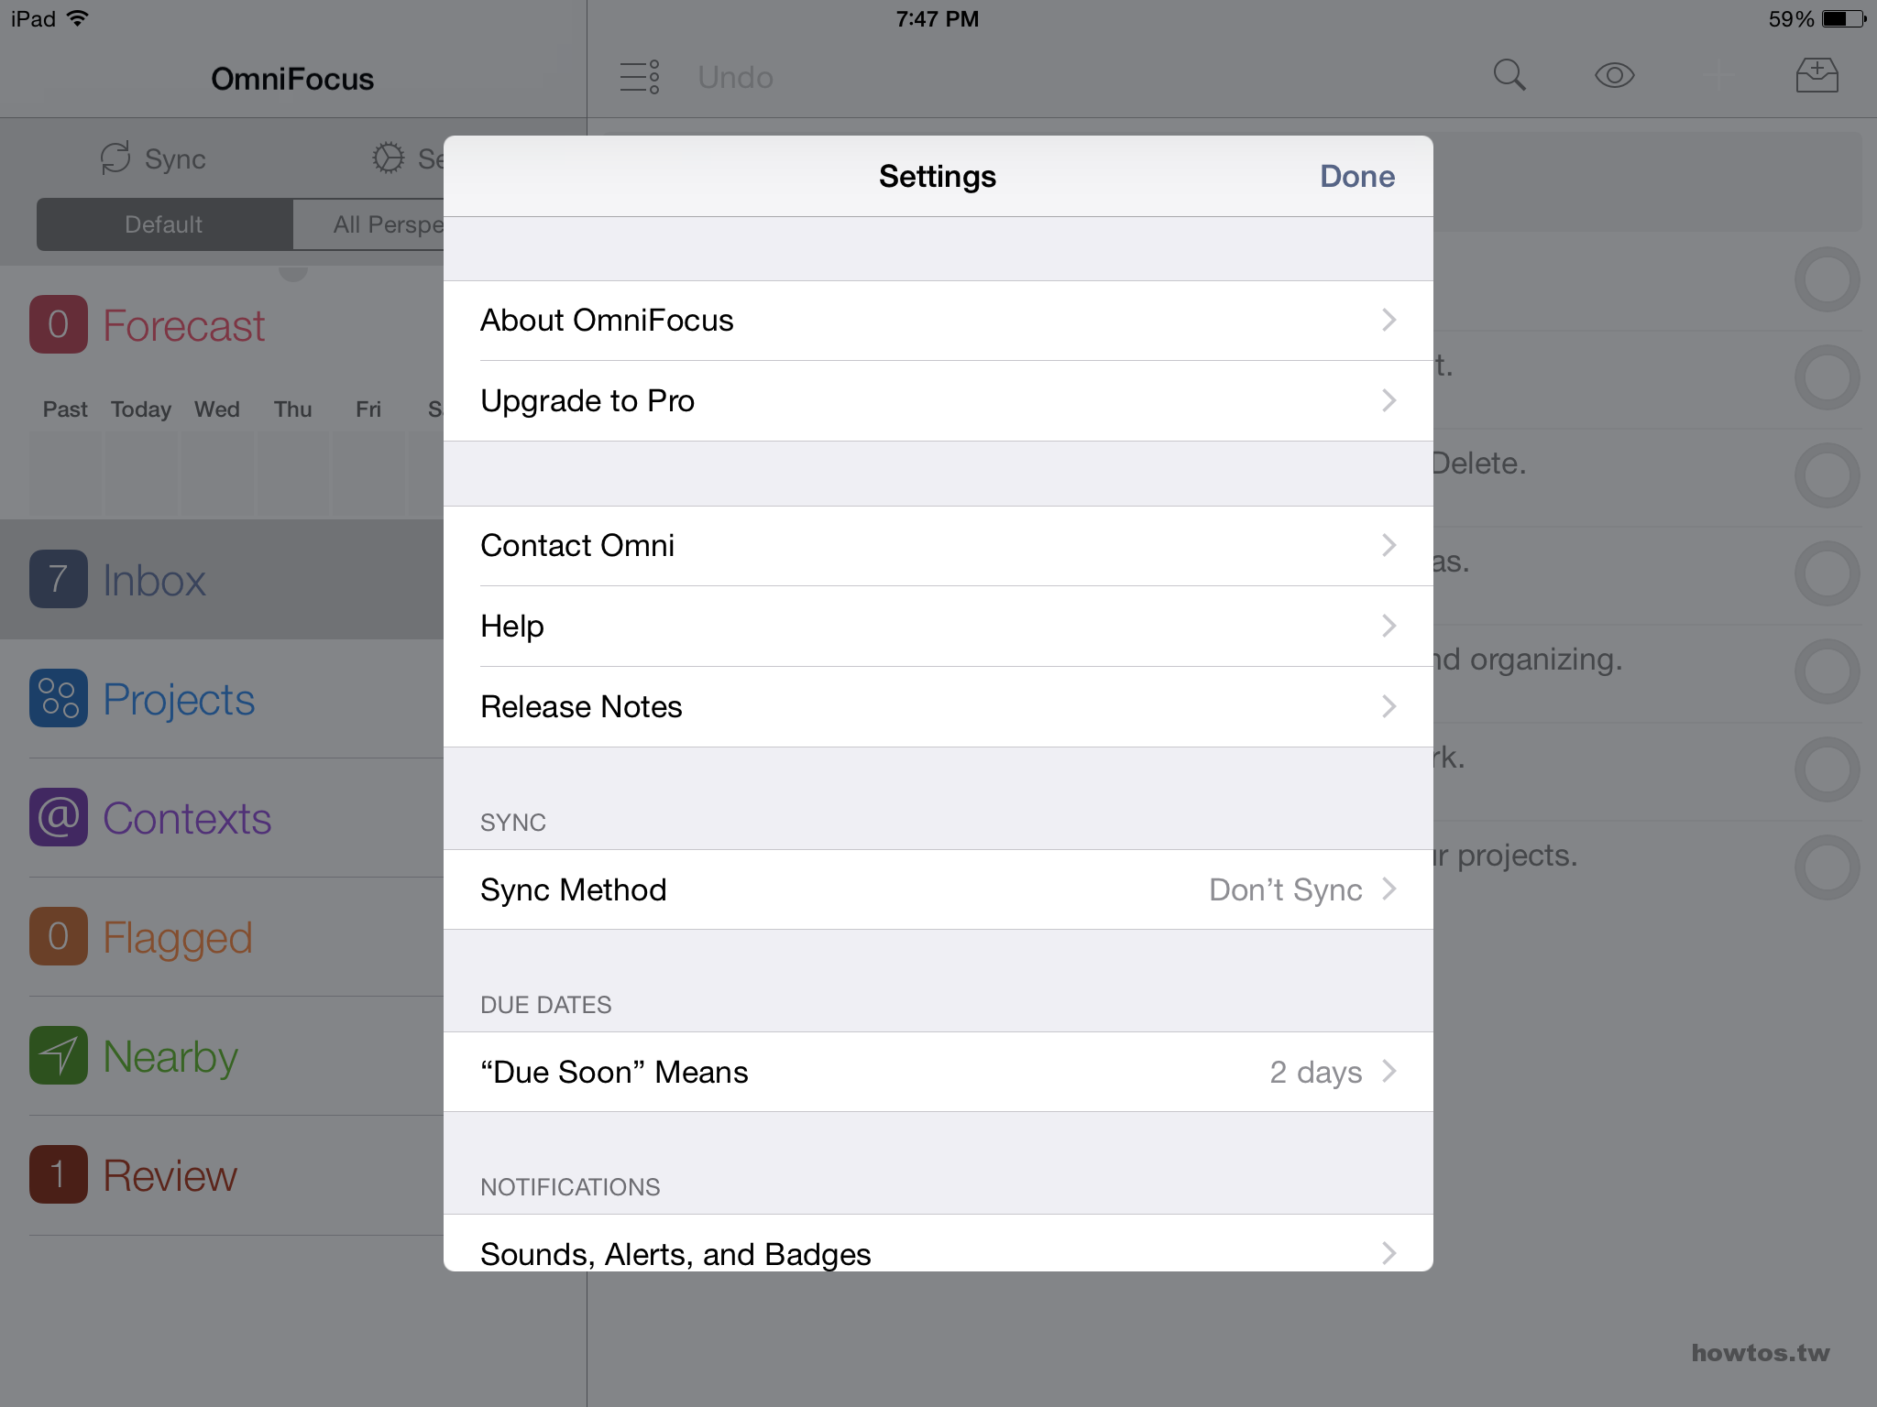Image resolution: width=1877 pixels, height=1407 pixels.
Task: Select the All Perspectives segment
Action: pos(368,224)
